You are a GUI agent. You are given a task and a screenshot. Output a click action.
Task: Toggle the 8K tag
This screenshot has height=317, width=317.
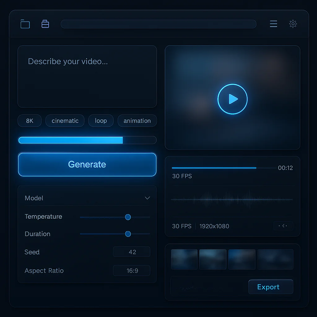coord(29,121)
